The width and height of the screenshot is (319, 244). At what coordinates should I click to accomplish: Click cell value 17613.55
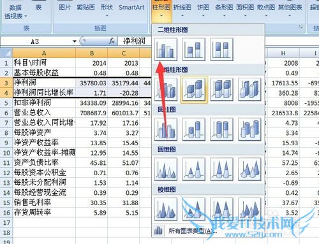coord(283,83)
